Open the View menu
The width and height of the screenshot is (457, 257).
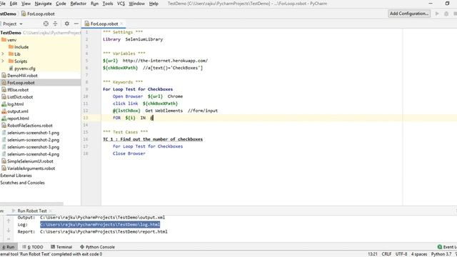coord(26,4)
